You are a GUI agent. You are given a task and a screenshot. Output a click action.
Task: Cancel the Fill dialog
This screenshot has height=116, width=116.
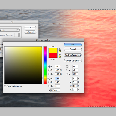click(x=30, y=32)
